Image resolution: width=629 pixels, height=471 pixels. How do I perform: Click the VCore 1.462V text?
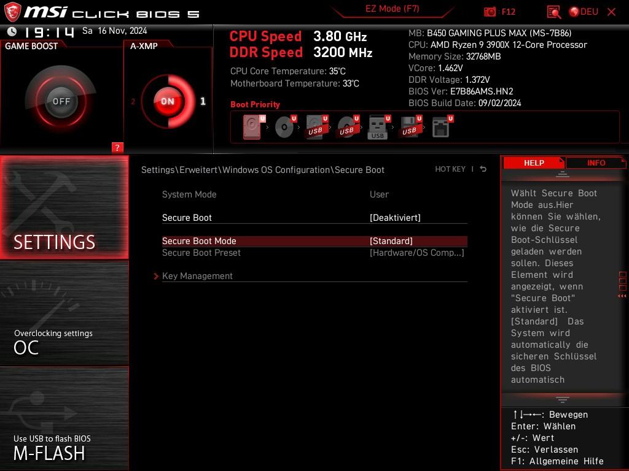tap(436, 68)
